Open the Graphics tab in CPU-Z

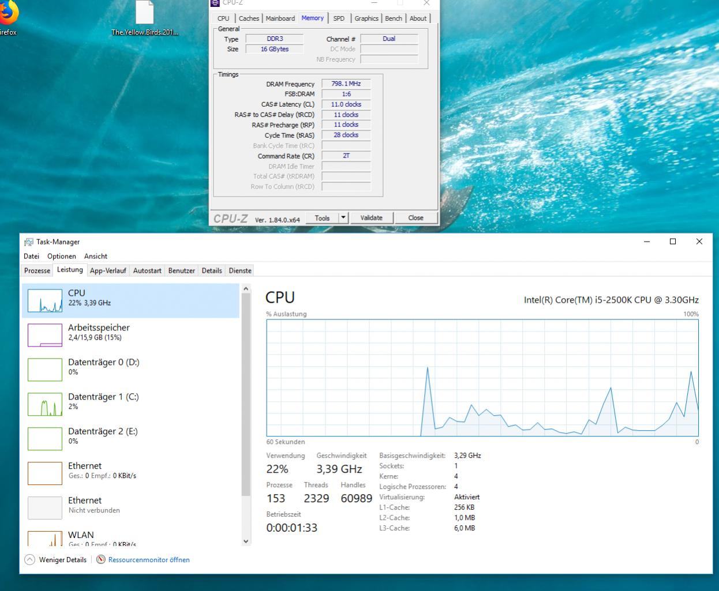pos(366,18)
